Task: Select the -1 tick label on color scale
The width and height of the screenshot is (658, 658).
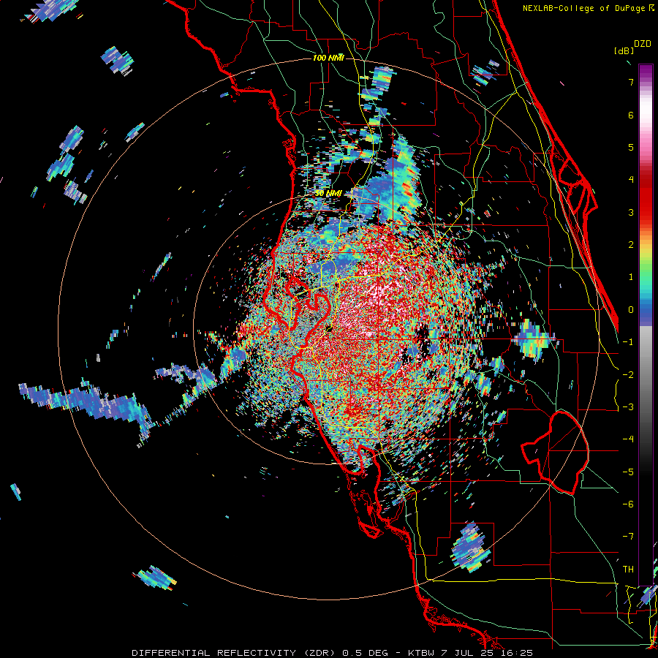Action: coord(628,342)
